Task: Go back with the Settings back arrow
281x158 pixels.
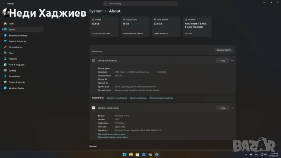Action: 4,4
